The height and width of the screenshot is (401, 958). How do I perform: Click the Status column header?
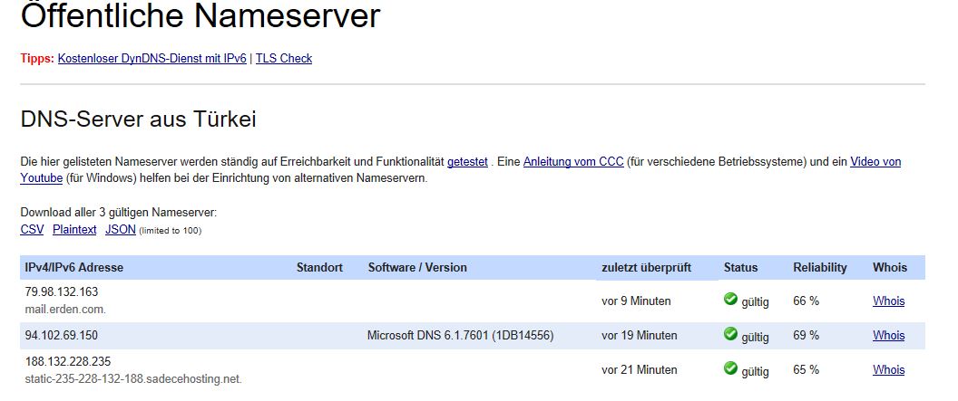click(740, 268)
